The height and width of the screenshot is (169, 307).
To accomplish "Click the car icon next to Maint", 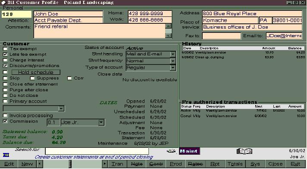I will [171, 151].
